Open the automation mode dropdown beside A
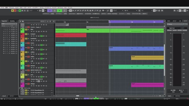Image resolution: width=189 pixels, height=106 pixels. 34,11
